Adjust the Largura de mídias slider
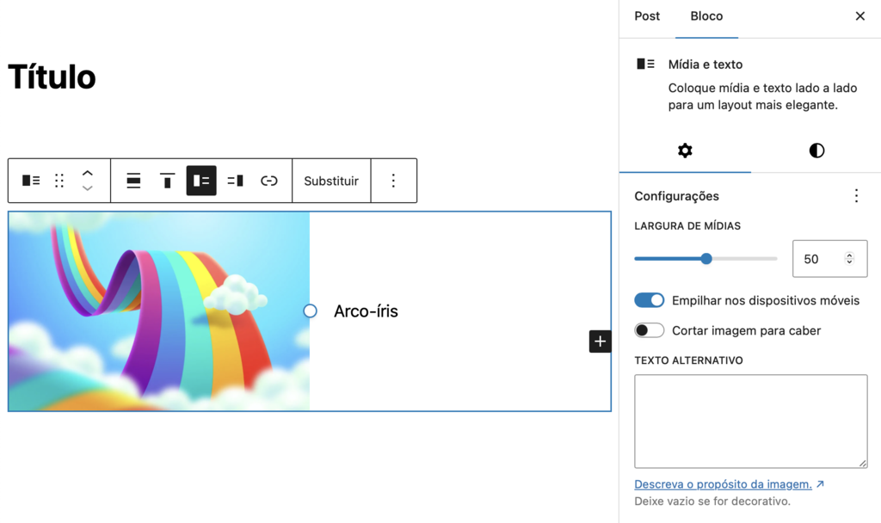 click(705, 258)
